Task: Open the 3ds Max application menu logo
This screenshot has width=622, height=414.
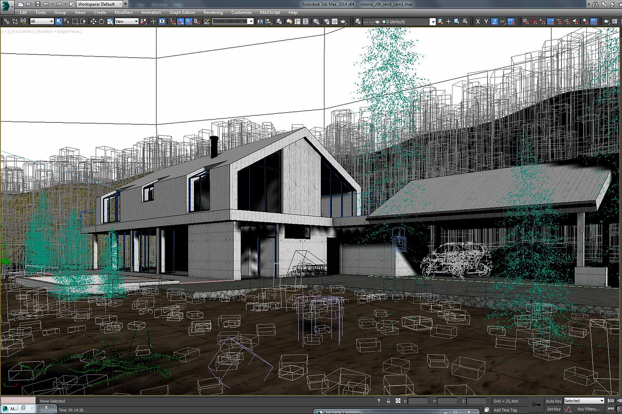Action: coord(7,6)
